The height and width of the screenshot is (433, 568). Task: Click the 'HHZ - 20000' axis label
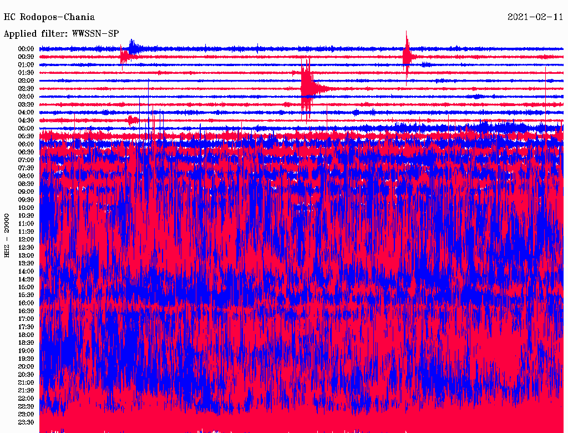(x=7, y=235)
